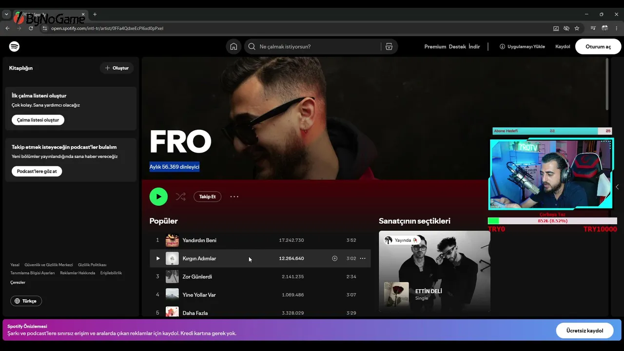
Task: Open the Yasal footer link
Action: (x=15, y=265)
